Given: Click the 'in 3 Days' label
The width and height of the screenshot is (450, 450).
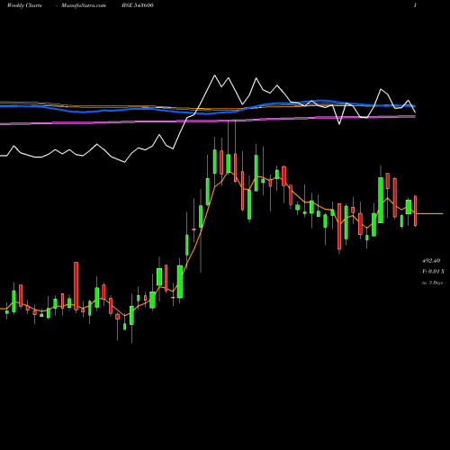Looking at the screenshot, I should (432, 283).
